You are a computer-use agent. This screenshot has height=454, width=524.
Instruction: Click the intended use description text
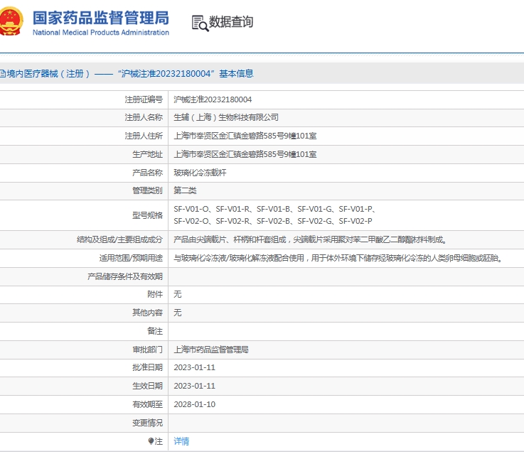point(338,258)
